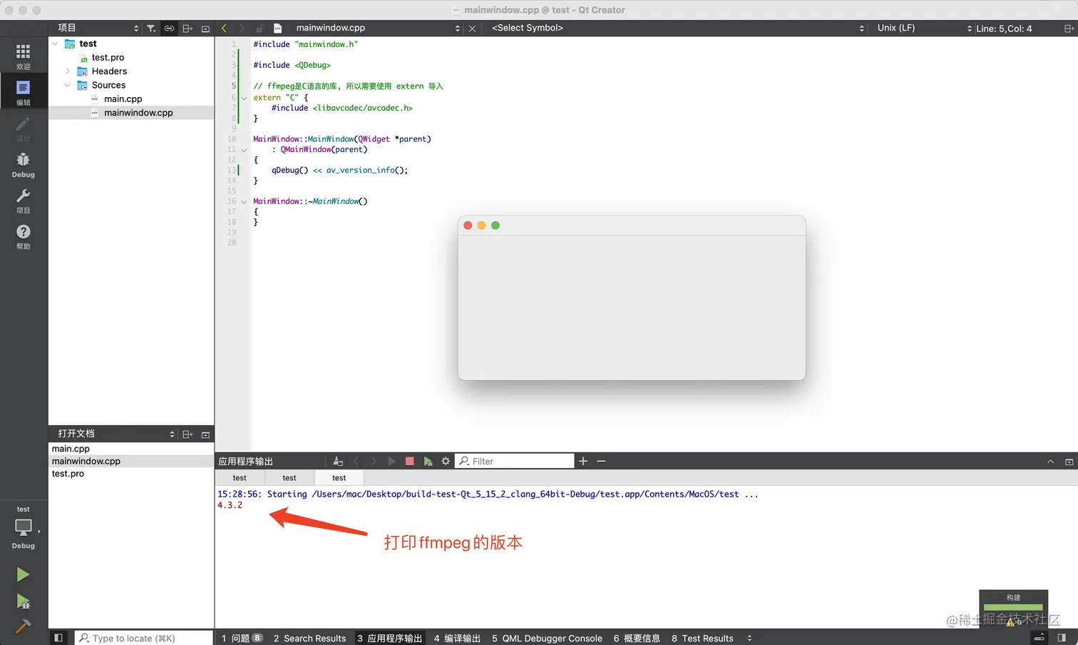Viewport: 1078px width, 645px height.
Task: Close the 项目 side panel
Action: (x=205, y=29)
